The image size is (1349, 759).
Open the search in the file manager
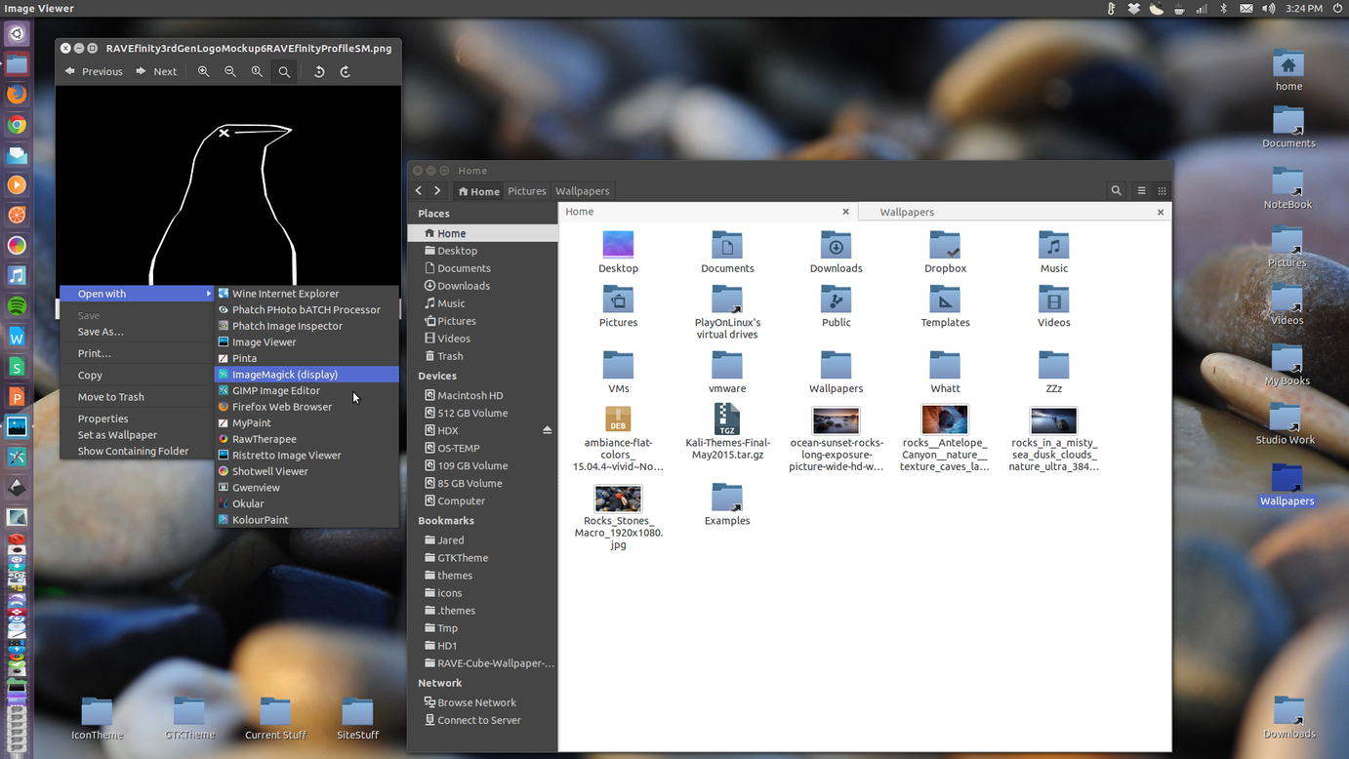1116,190
